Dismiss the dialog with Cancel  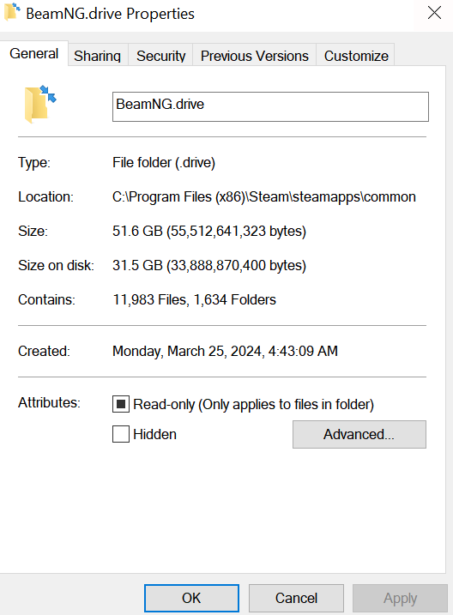click(296, 598)
